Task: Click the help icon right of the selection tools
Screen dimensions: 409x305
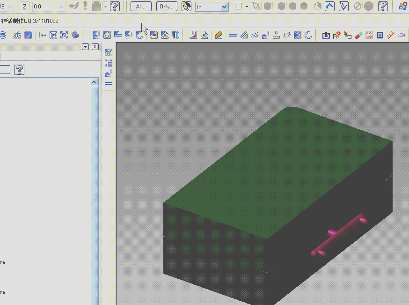Action: click(383, 6)
